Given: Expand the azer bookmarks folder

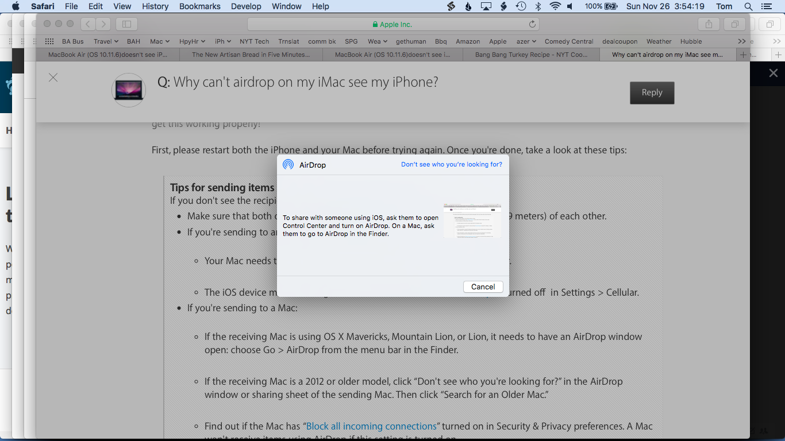Looking at the screenshot, I should 526,41.
